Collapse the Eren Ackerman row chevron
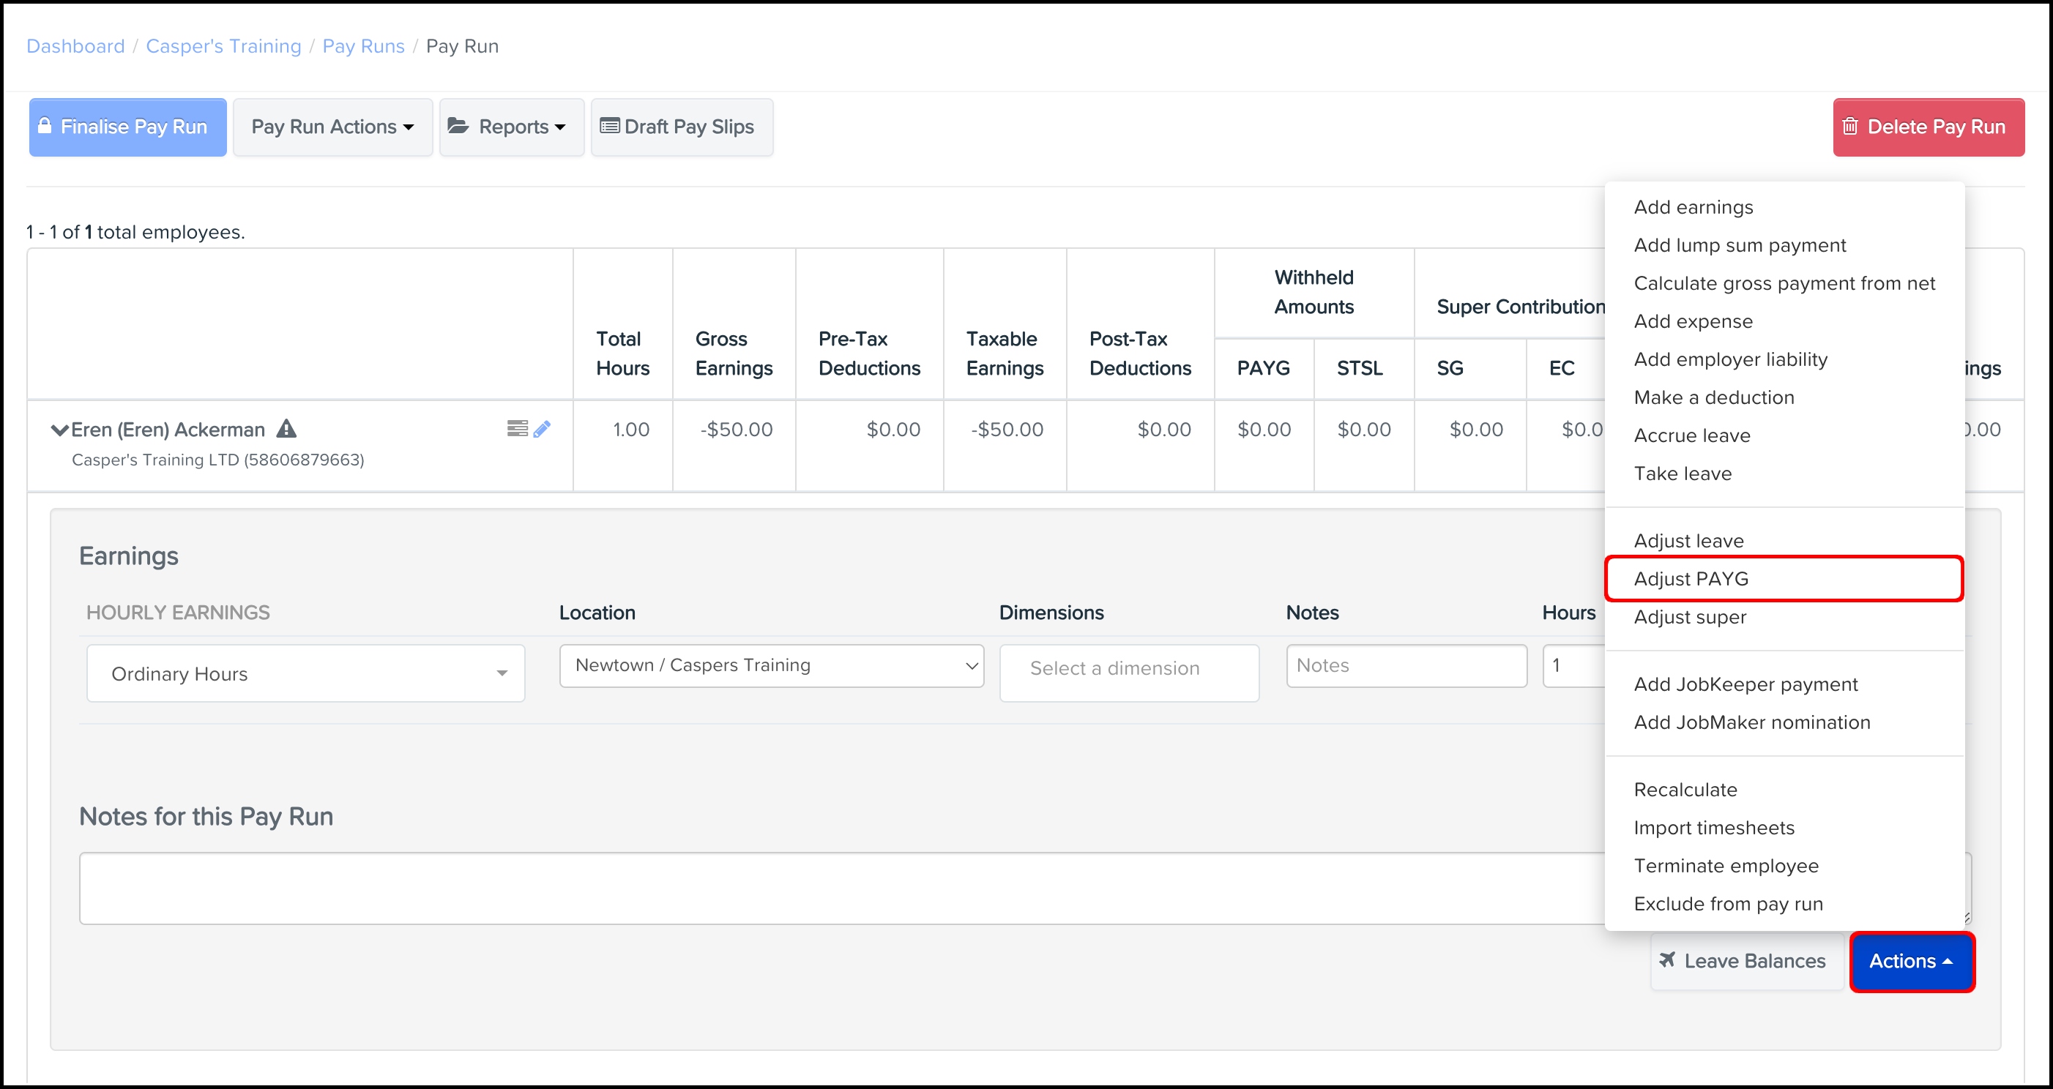The image size is (2053, 1089). coord(59,430)
